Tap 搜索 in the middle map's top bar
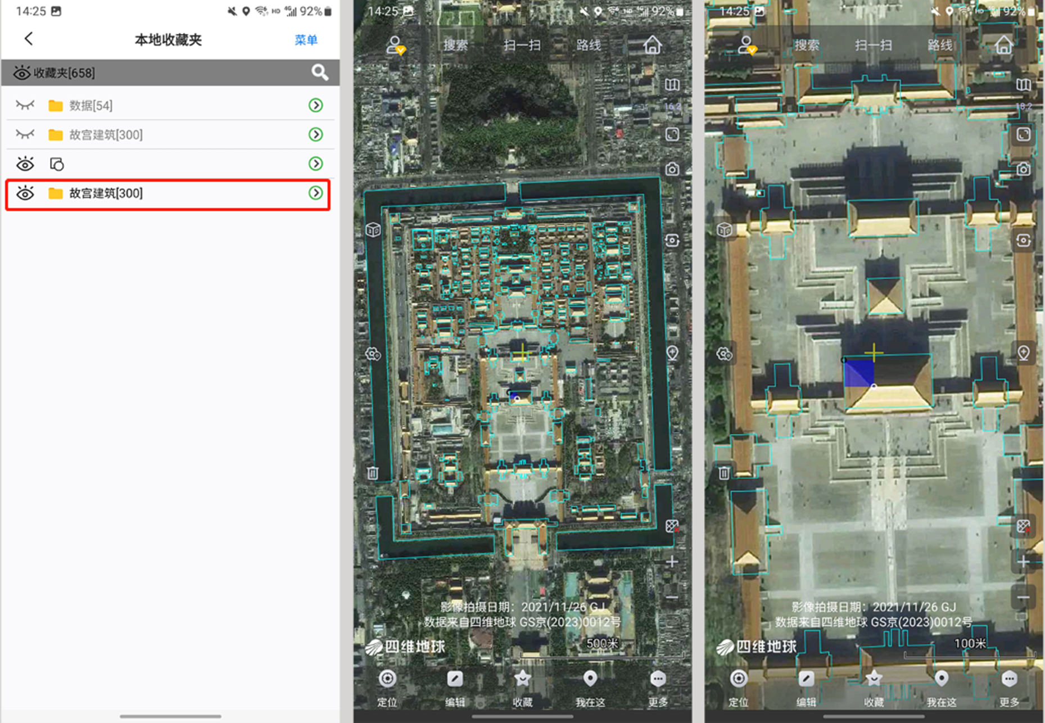1045x723 pixels. click(455, 45)
